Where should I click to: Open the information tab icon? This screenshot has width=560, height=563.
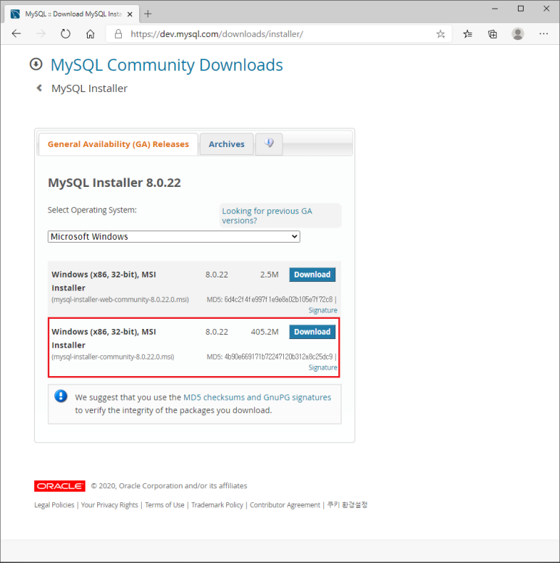click(269, 143)
